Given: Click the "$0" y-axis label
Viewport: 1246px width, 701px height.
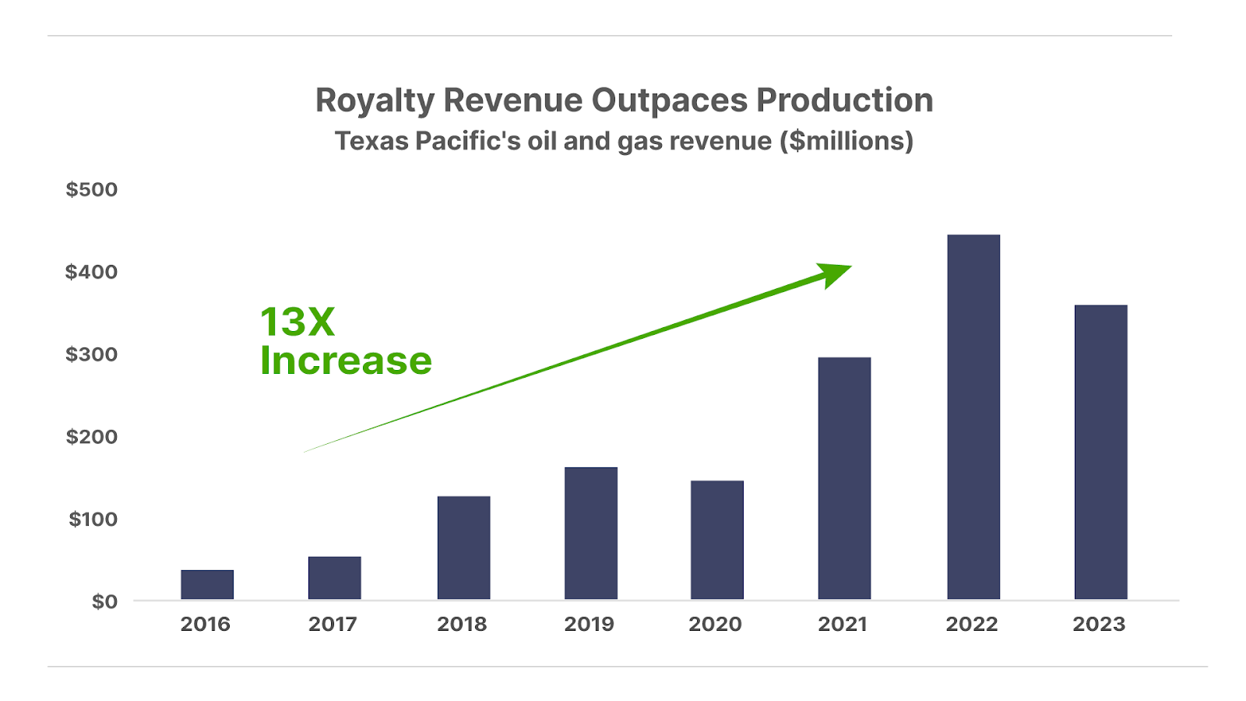Looking at the screenshot, I should pyautogui.click(x=104, y=602).
